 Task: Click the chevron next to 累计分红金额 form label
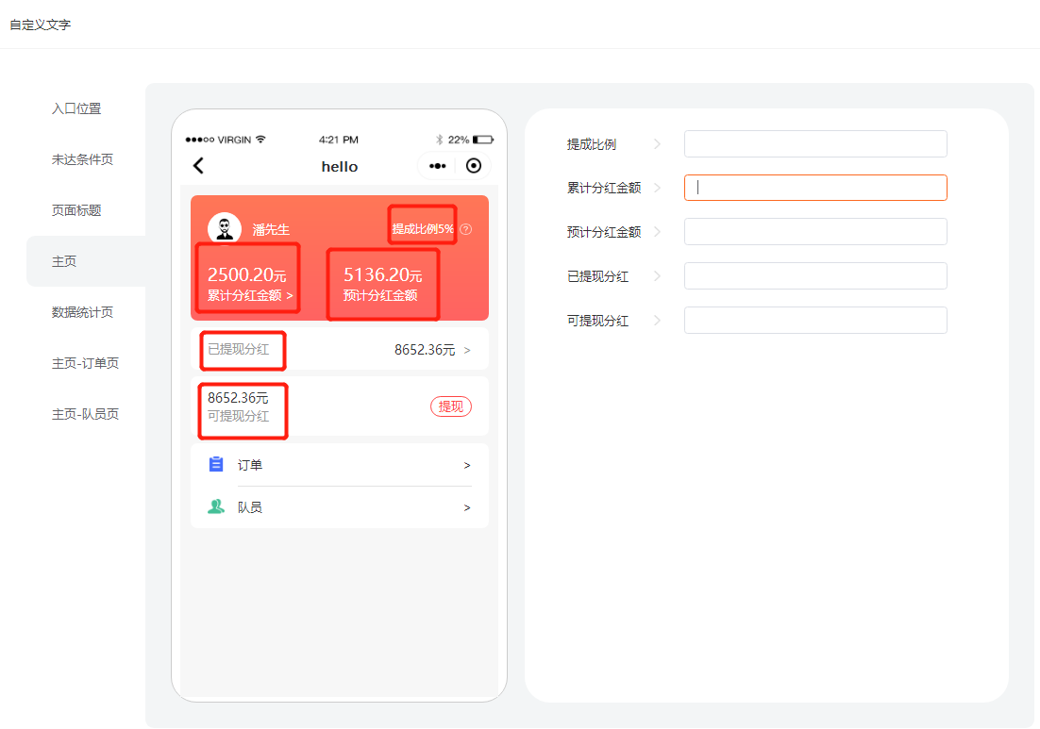[657, 188]
